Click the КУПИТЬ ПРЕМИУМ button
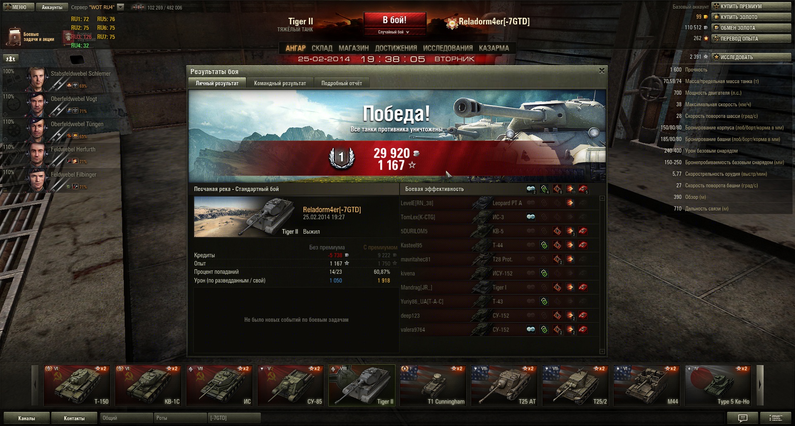 751,6
